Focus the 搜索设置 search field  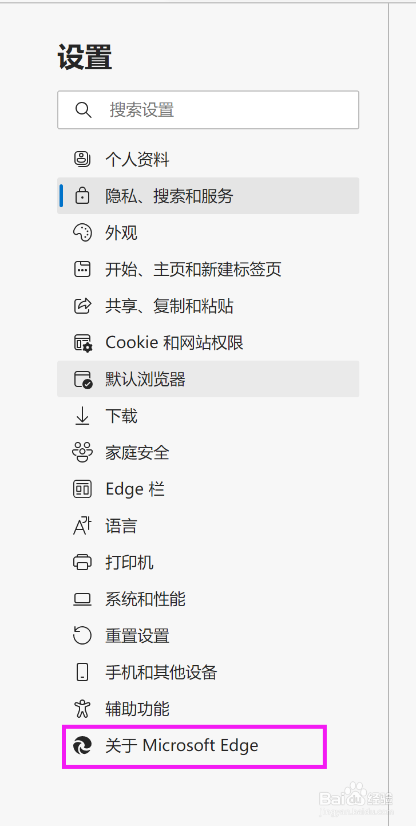tap(208, 110)
